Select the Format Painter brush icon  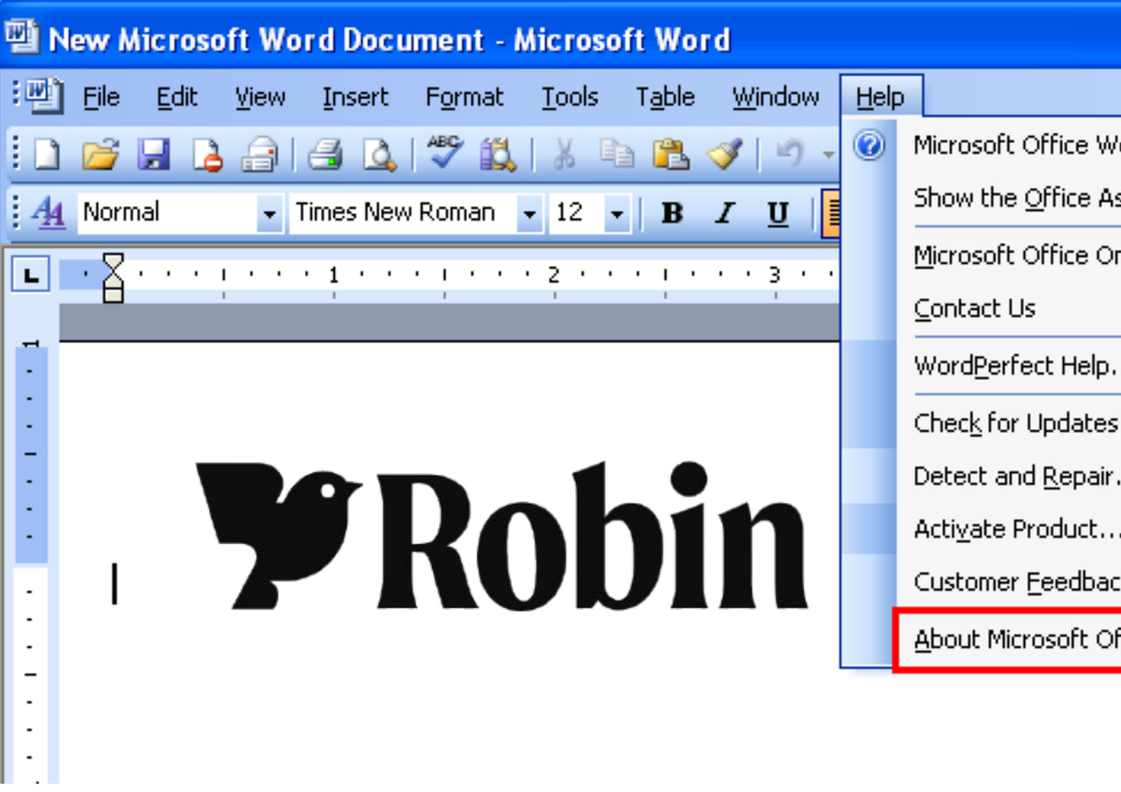(724, 155)
